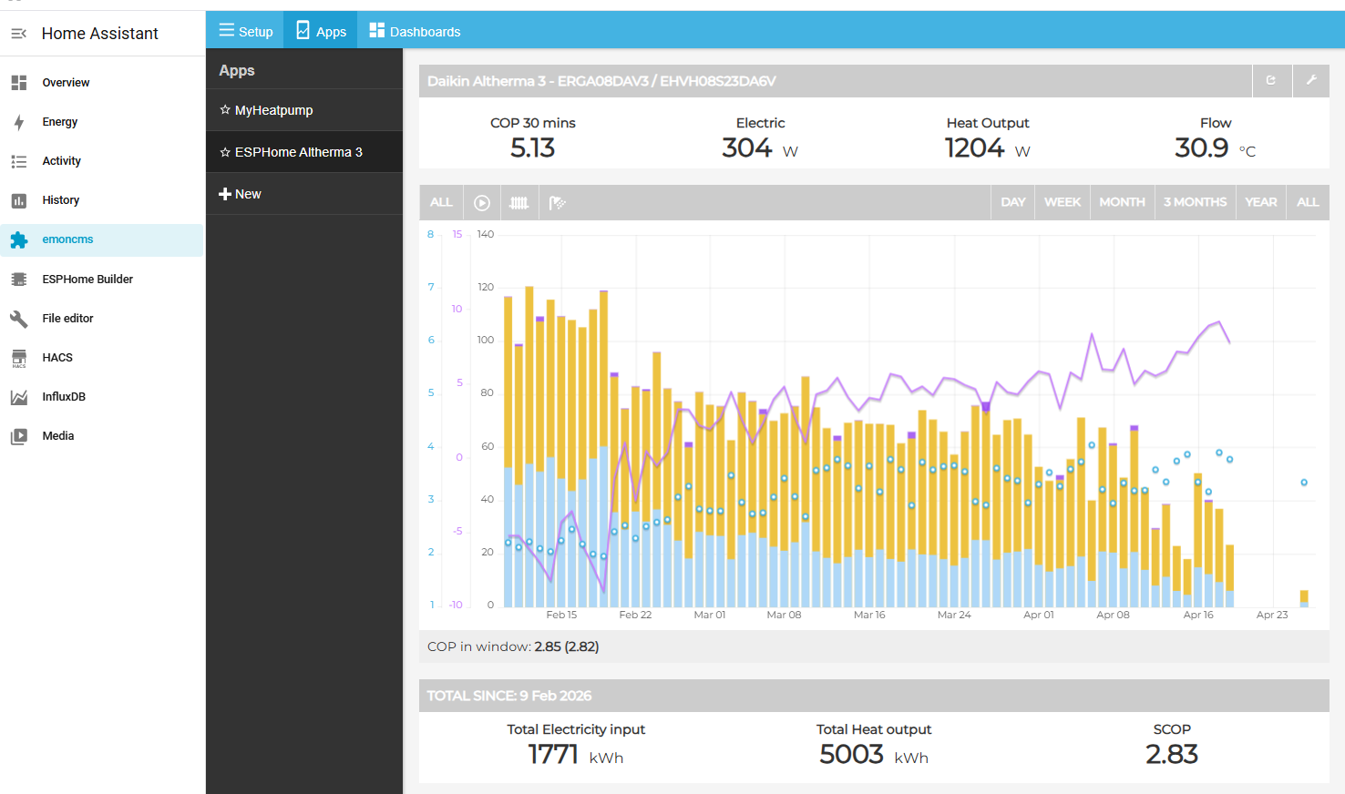Toggle the favorite star on MyHeatpump

pos(223,109)
